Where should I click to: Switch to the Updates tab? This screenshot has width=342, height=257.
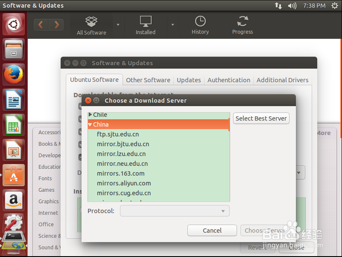(189, 80)
